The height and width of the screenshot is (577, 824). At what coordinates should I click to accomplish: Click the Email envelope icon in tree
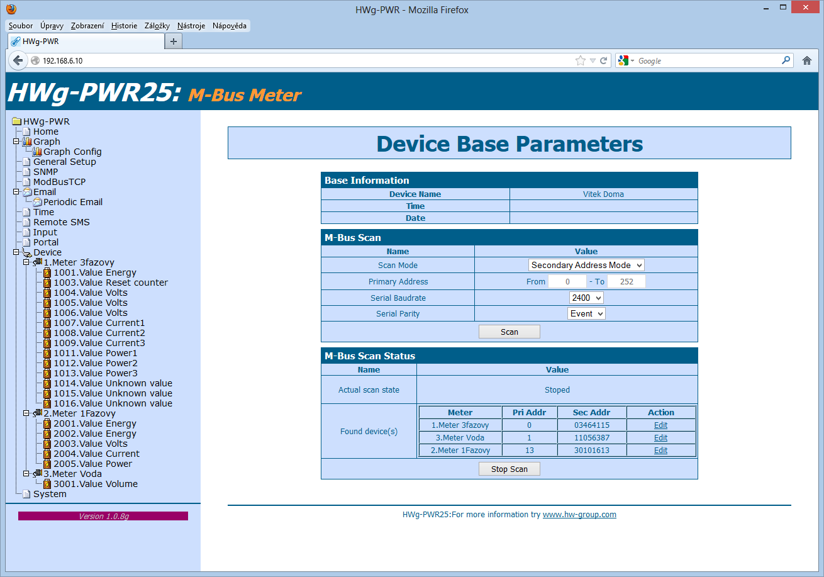coord(27,192)
